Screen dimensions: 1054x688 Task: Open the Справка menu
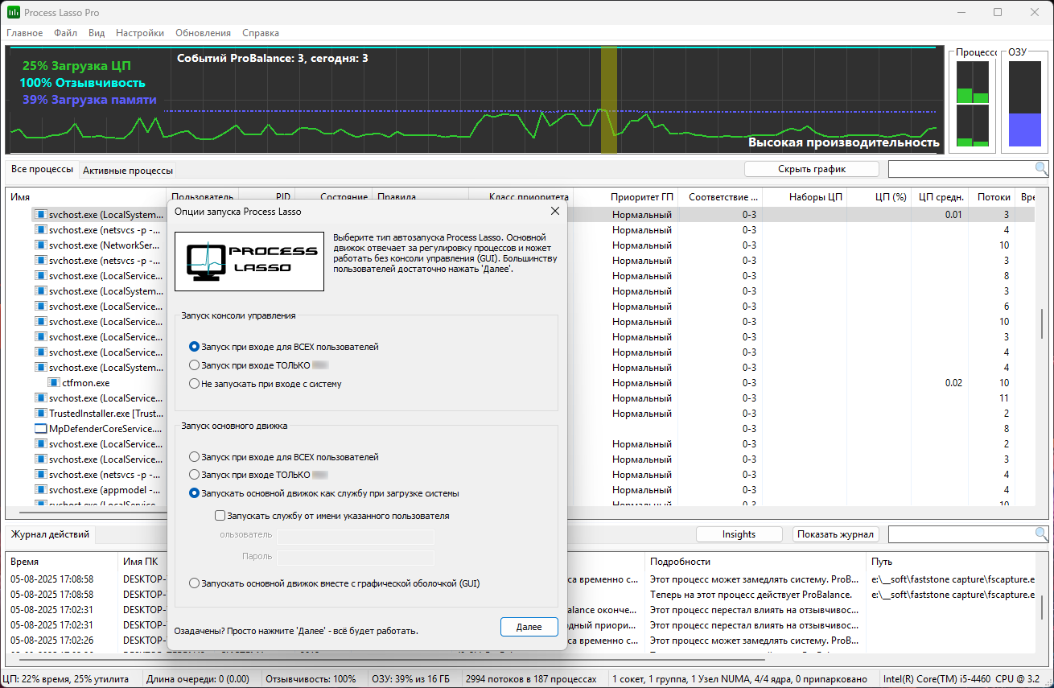pos(261,33)
